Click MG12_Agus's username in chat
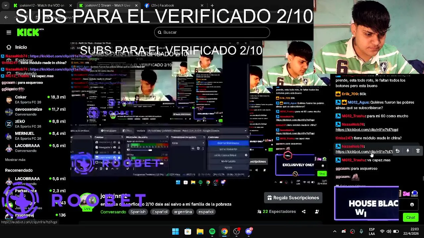Screen dimensions: 424x238 click(x=358, y=102)
